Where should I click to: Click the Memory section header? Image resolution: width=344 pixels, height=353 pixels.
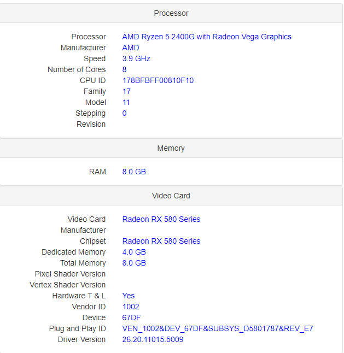click(171, 148)
